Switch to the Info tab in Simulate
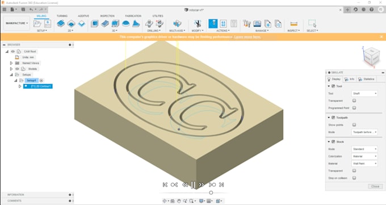The height and width of the screenshot is (205, 386). pyautogui.click(x=349, y=79)
